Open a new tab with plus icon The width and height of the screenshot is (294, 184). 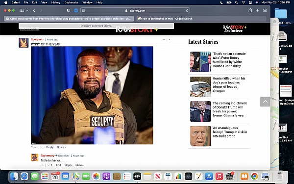tap(257, 10)
